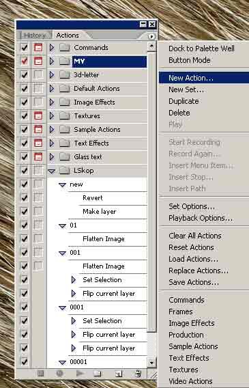
Task: Click the Image Effects folder icon
Action: (65, 102)
